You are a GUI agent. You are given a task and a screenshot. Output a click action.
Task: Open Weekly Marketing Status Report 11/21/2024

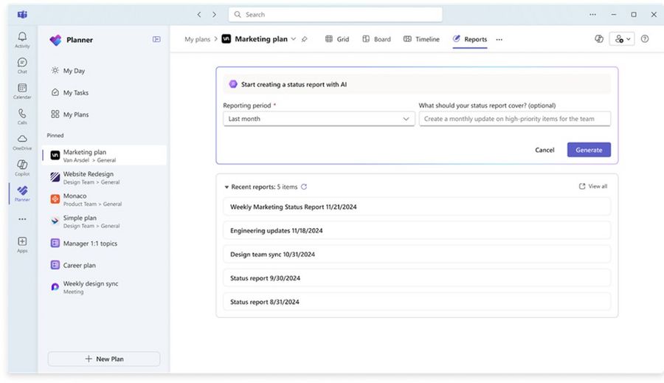click(417, 207)
